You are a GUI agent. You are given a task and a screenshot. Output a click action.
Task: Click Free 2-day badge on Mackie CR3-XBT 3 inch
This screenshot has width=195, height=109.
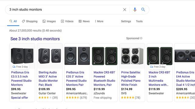point(158,67)
